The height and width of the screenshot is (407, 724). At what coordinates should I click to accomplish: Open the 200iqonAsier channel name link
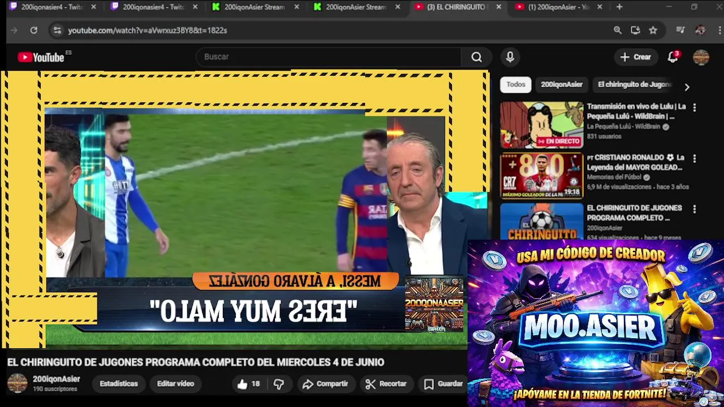[57, 379]
